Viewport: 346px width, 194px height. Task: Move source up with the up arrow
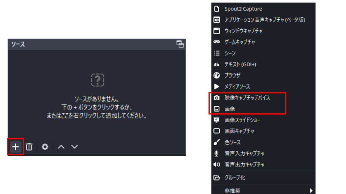pyautogui.click(x=61, y=147)
